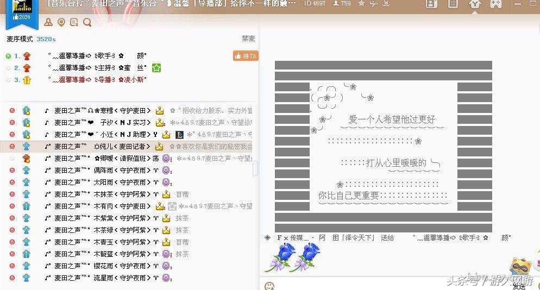Open the channel member icon below the logo
The width and height of the screenshot is (540, 290).
click(48, 22)
